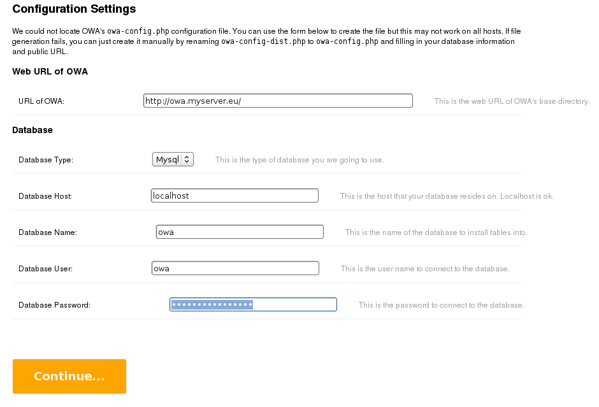Click the "Database" section heading

32,130
